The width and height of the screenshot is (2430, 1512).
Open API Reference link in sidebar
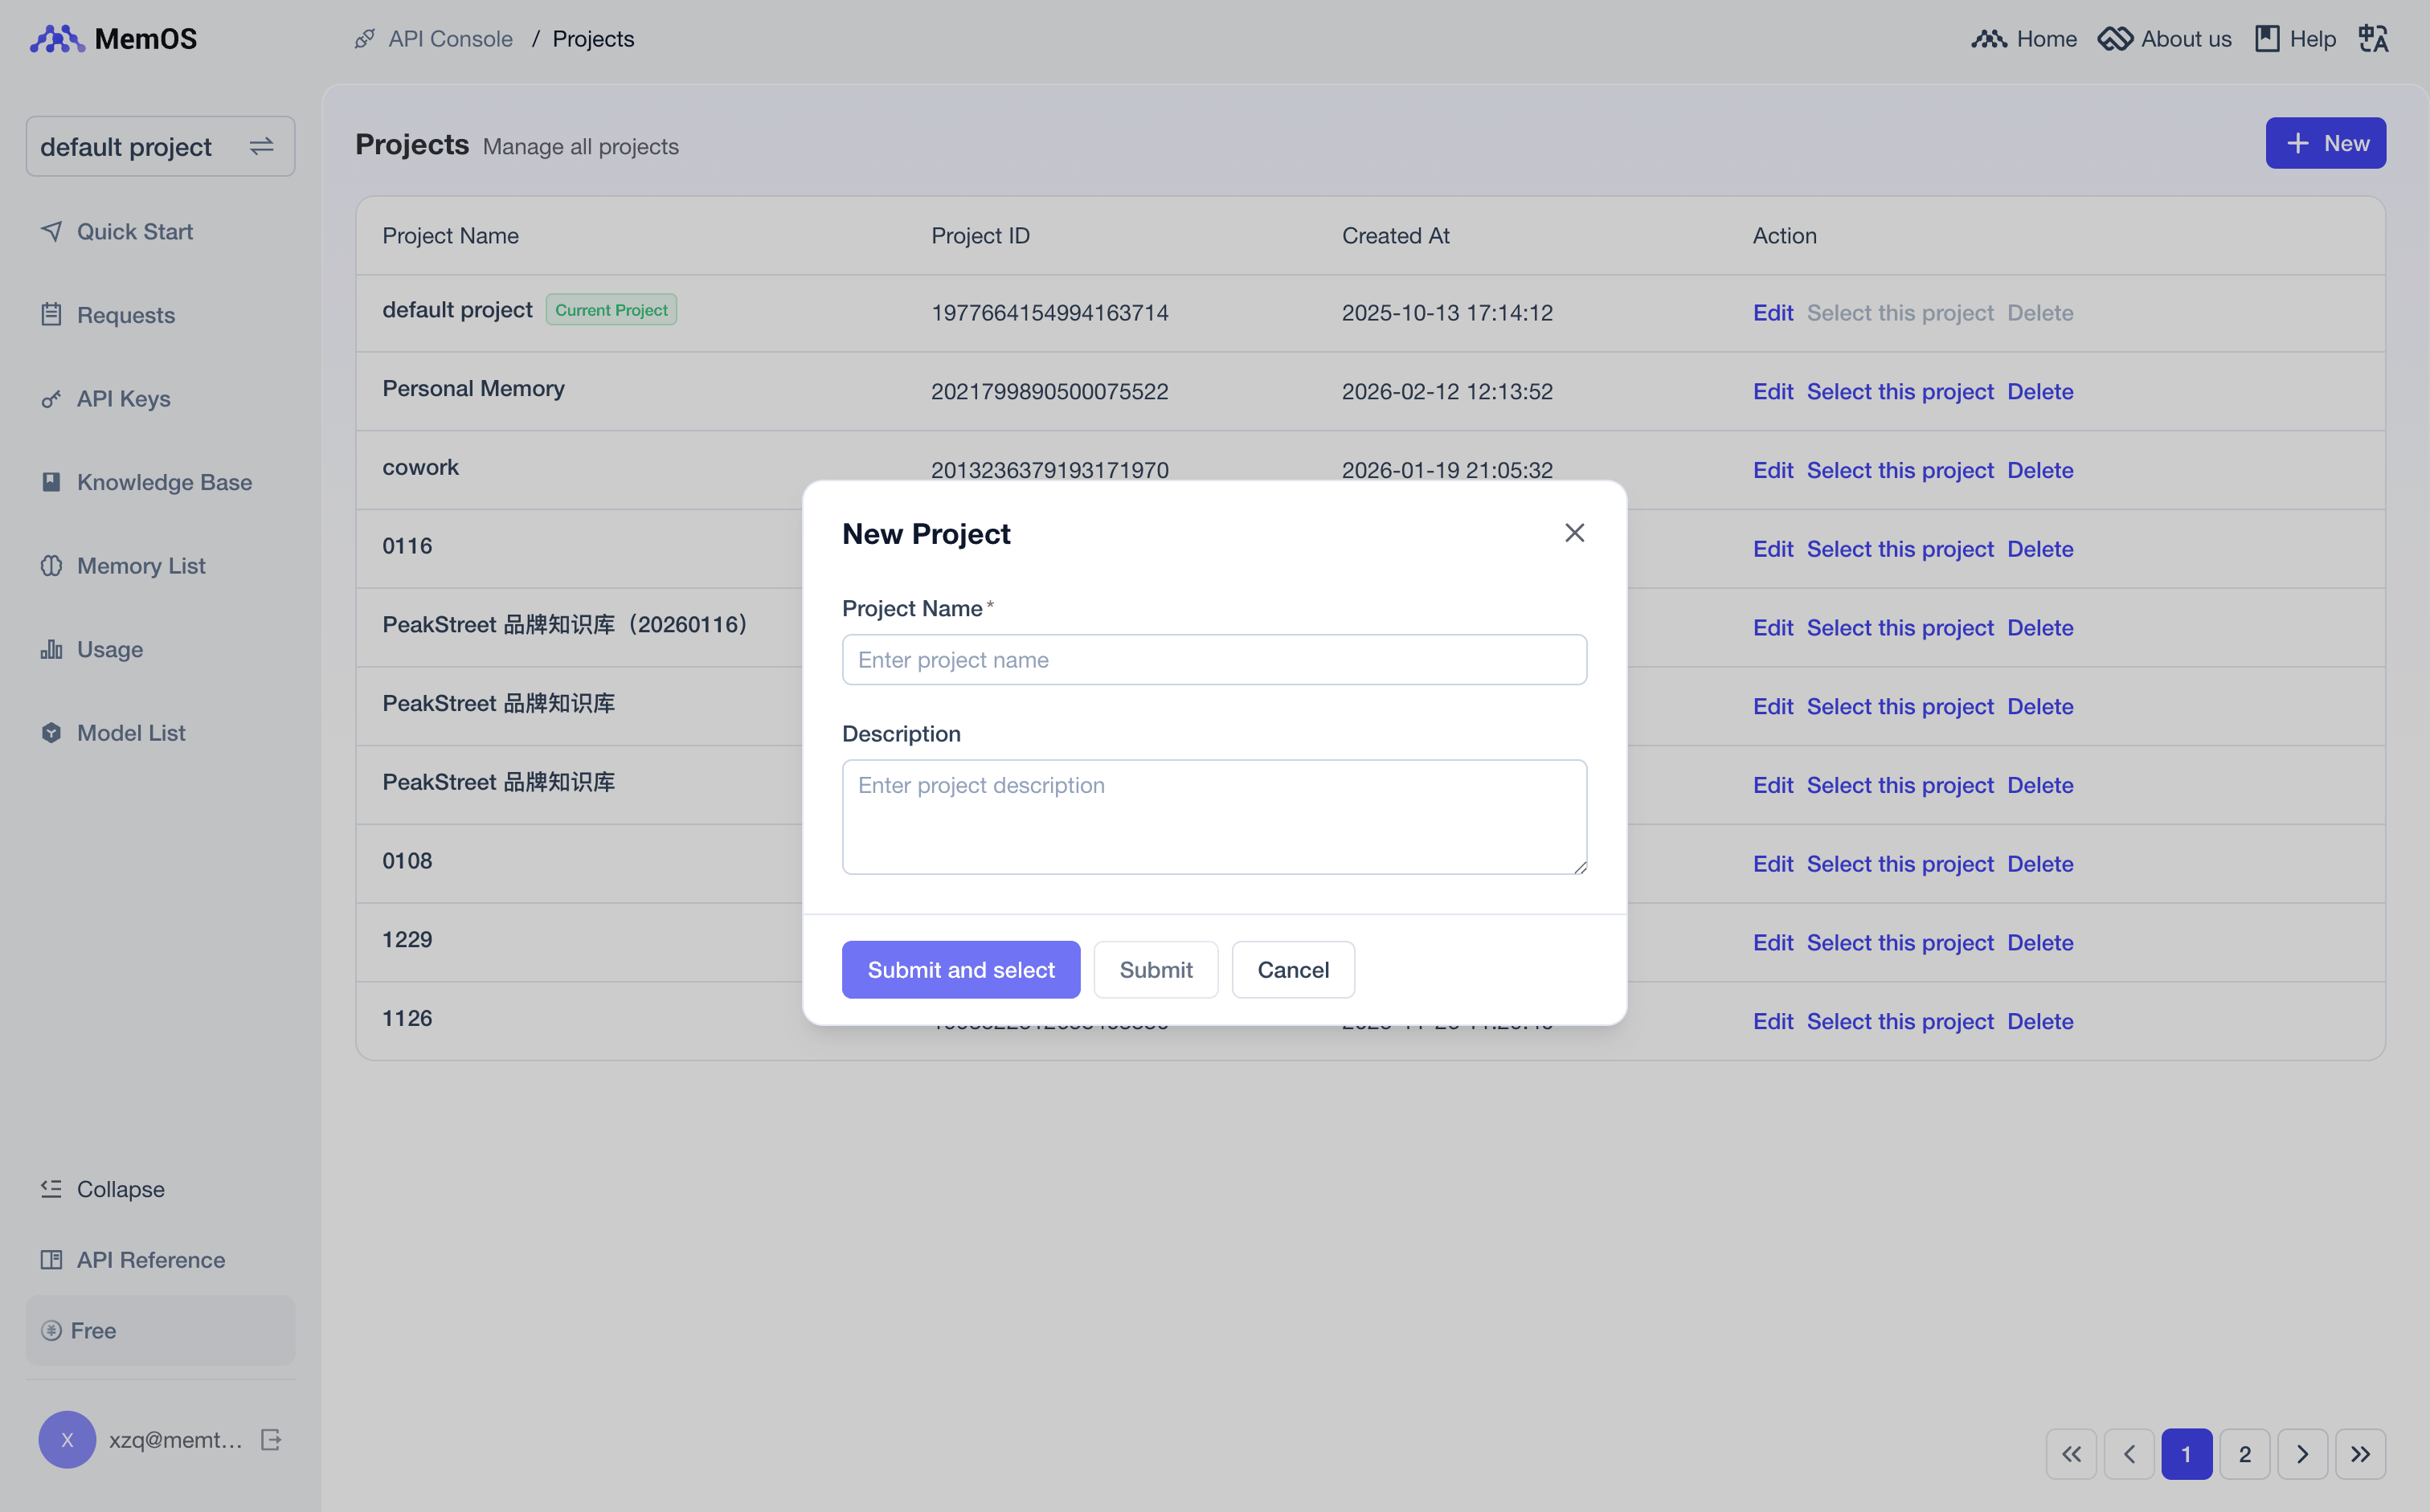tap(151, 1260)
